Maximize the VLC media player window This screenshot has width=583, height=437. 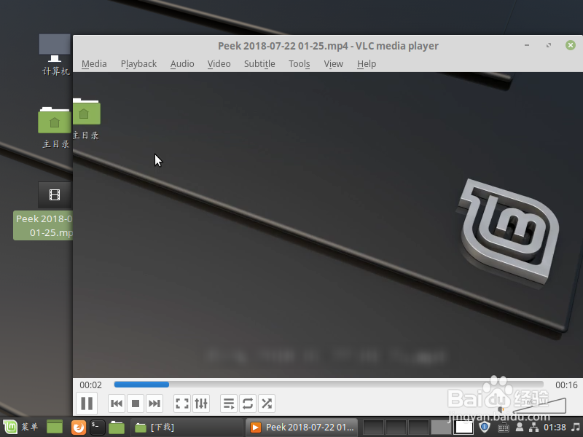coord(549,45)
